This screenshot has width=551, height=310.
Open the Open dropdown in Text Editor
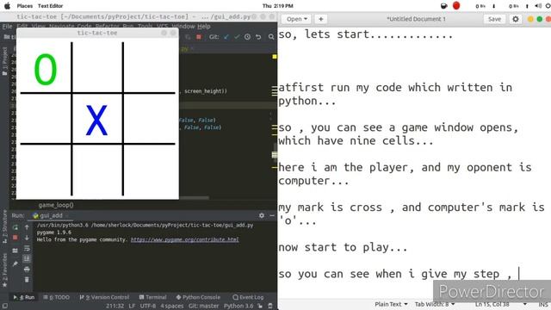296,19
